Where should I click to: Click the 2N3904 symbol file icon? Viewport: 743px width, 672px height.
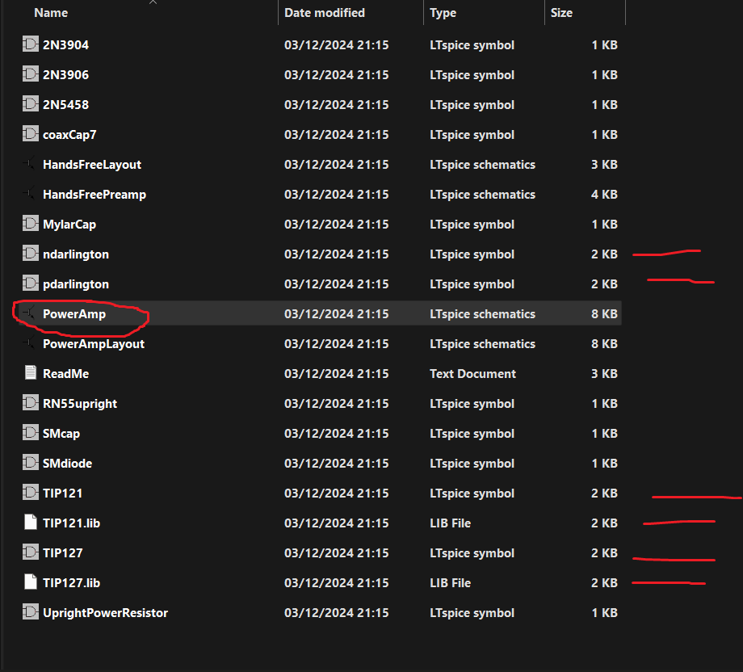coord(31,44)
